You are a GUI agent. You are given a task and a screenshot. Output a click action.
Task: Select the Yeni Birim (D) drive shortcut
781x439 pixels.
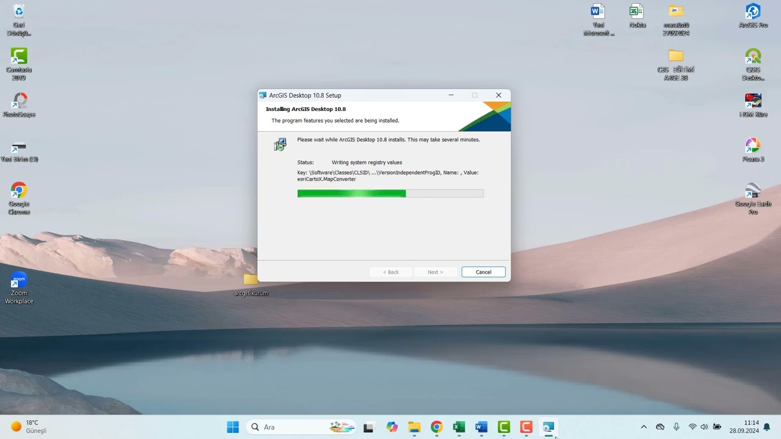tap(19, 150)
